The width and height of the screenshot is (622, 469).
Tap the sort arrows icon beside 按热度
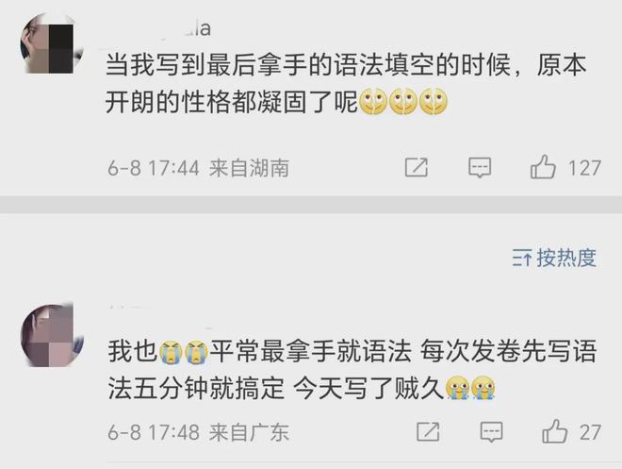[x=521, y=259]
